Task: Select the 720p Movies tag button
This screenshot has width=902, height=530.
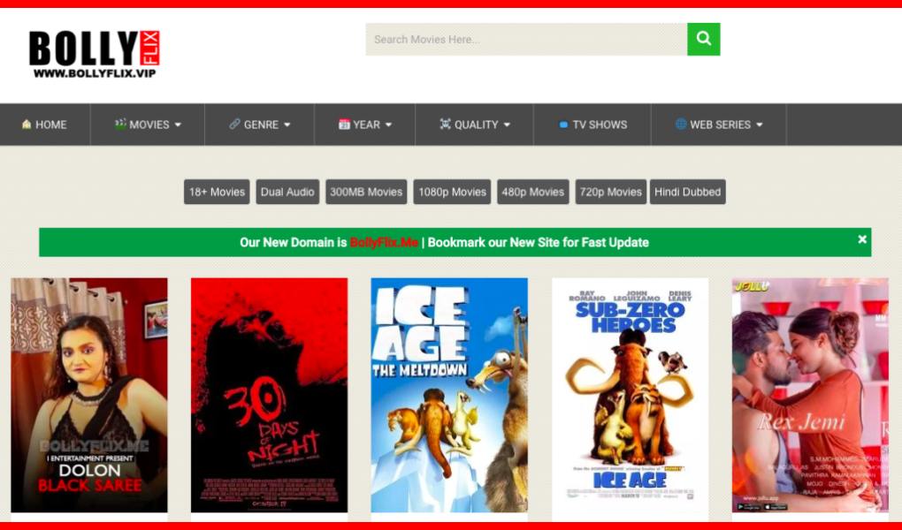Action: point(611,192)
